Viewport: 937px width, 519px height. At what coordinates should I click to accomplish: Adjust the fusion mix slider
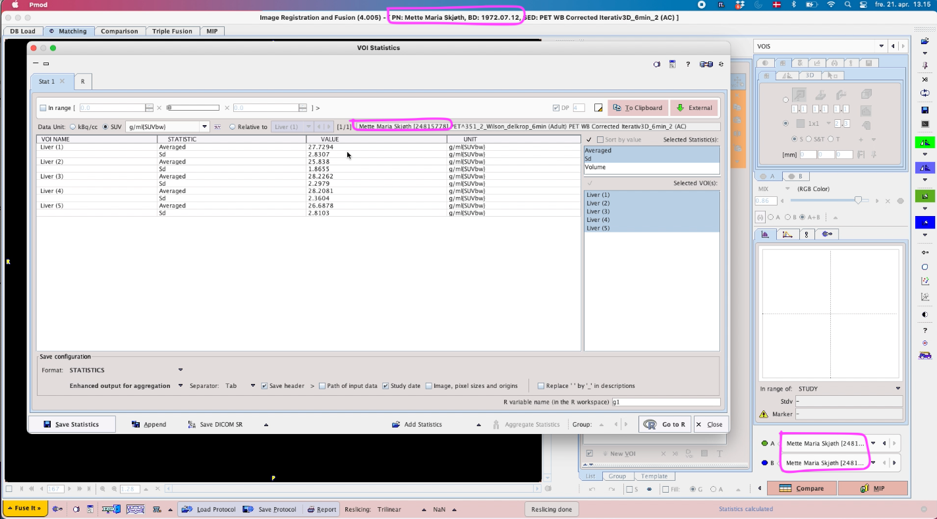click(x=858, y=200)
